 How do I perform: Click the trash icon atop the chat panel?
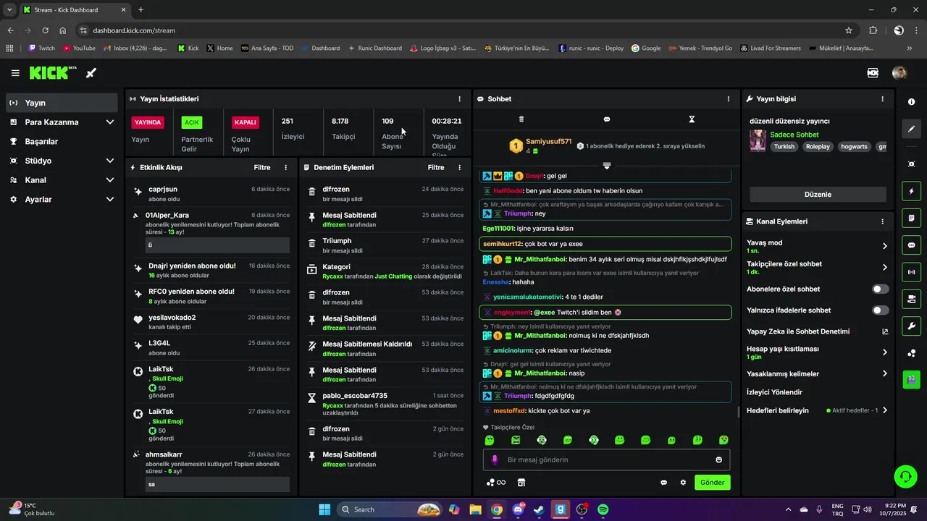pyautogui.click(x=521, y=119)
